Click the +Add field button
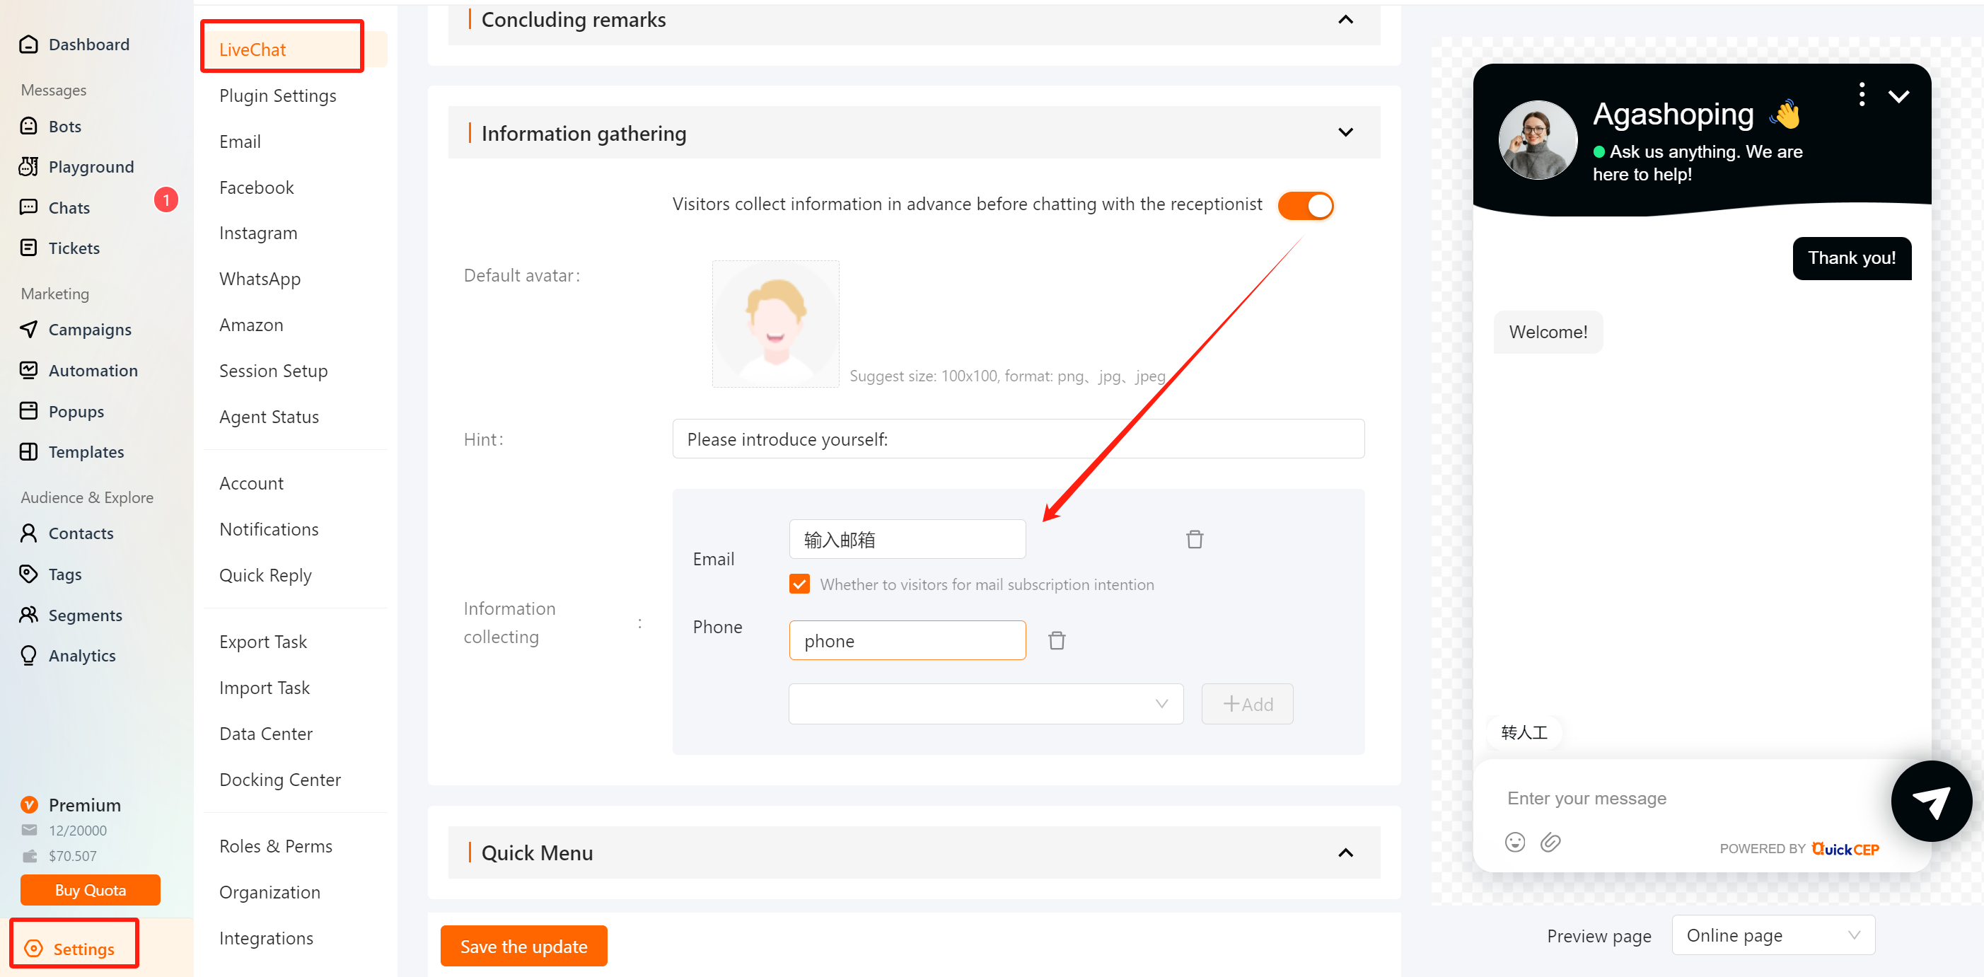This screenshot has height=977, width=1984. click(x=1247, y=704)
